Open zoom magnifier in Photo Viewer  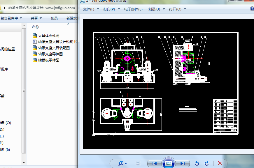tap(121, 163)
